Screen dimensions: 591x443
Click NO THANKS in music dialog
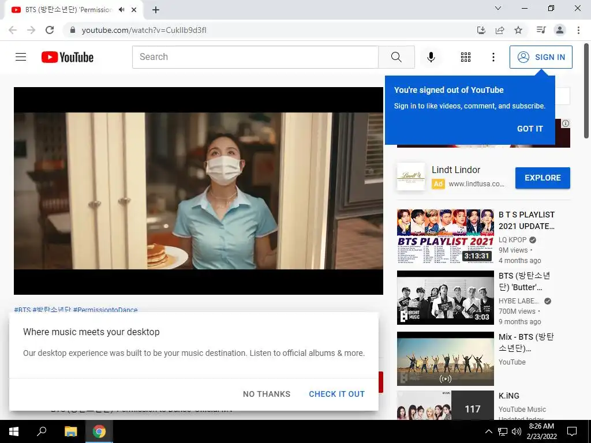pyautogui.click(x=267, y=394)
